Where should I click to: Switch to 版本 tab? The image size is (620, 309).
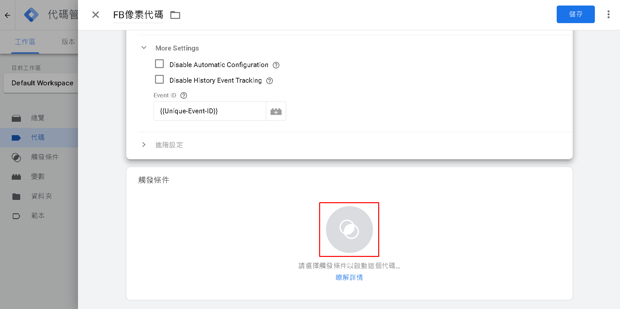(x=68, y=42)
